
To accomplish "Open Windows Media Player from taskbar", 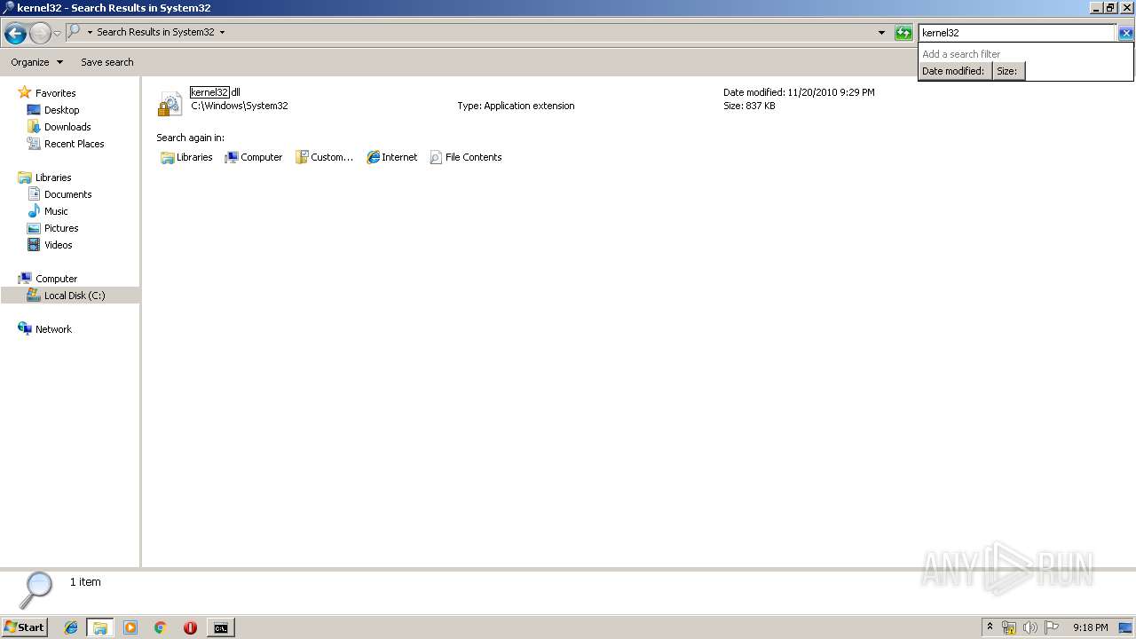I will click(130, 627).
